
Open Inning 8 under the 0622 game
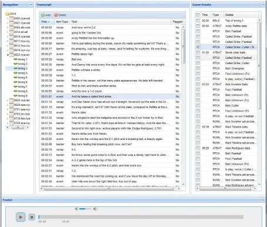point(21,91)
